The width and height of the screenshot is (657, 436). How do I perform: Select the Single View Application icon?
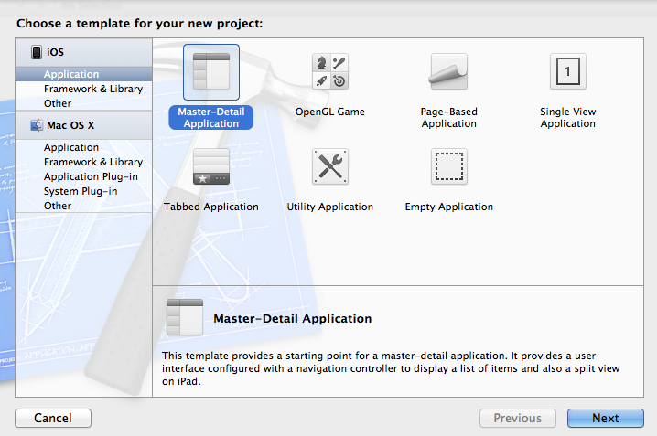click(567, 71)
